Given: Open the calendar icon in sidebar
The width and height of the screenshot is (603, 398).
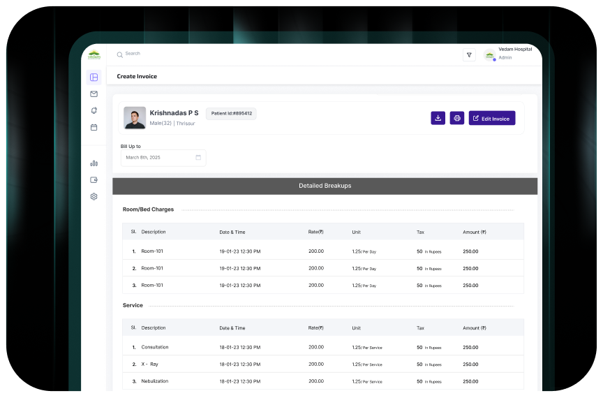Looking at the screenshot, I should [94, 127].
